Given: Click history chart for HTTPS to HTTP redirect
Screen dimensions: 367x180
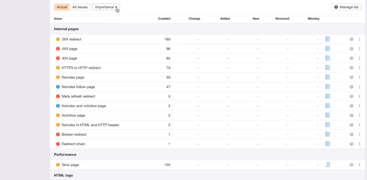Looking at the screenshot, I should point(333,68).
